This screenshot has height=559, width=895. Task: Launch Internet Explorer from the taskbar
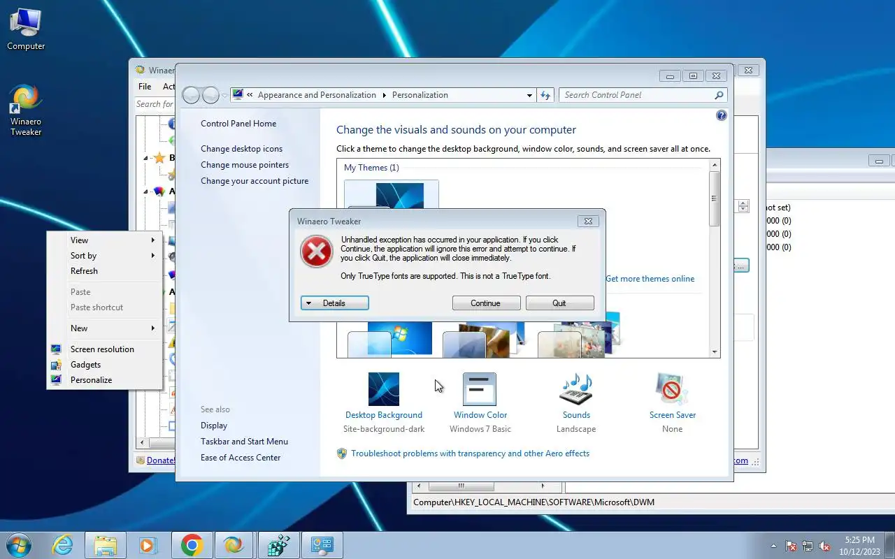(x=63, y=545)
